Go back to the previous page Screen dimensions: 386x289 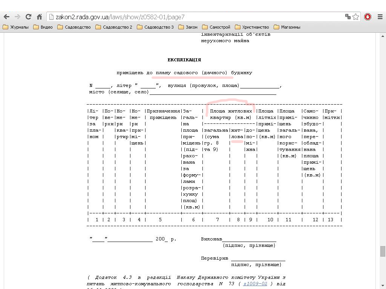click(x=7, y=17)
